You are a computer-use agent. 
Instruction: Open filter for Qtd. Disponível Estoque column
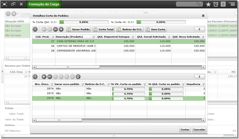133,37
